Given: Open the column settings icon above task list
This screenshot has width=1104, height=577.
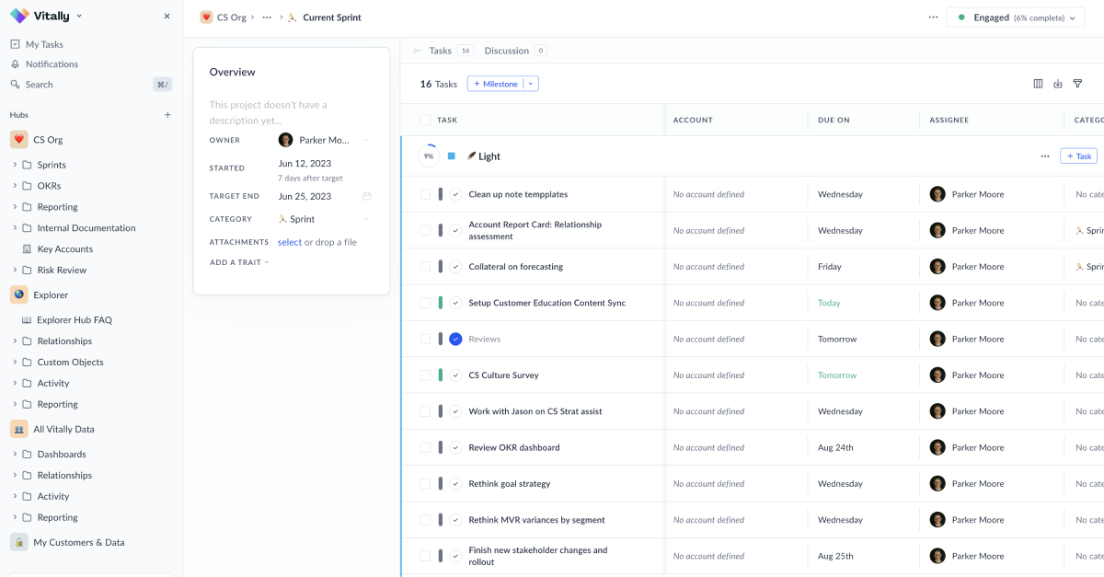Looking at the screenshot, I should 1039,83.
